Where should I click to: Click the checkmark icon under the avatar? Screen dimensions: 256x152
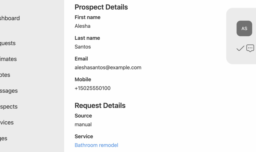pos(240,48)
